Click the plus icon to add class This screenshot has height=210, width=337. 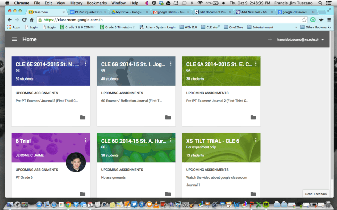270,39
